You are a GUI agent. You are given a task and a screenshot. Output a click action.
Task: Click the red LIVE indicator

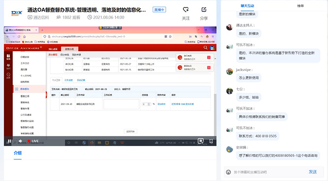tap(33, 141)
